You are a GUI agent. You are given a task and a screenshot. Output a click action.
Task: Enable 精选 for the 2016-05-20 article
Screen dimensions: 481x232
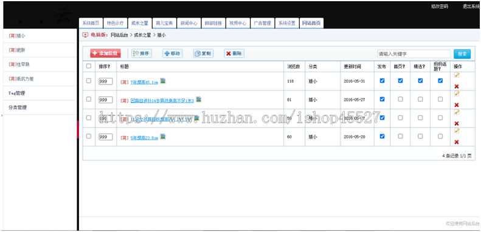[420, 137]
